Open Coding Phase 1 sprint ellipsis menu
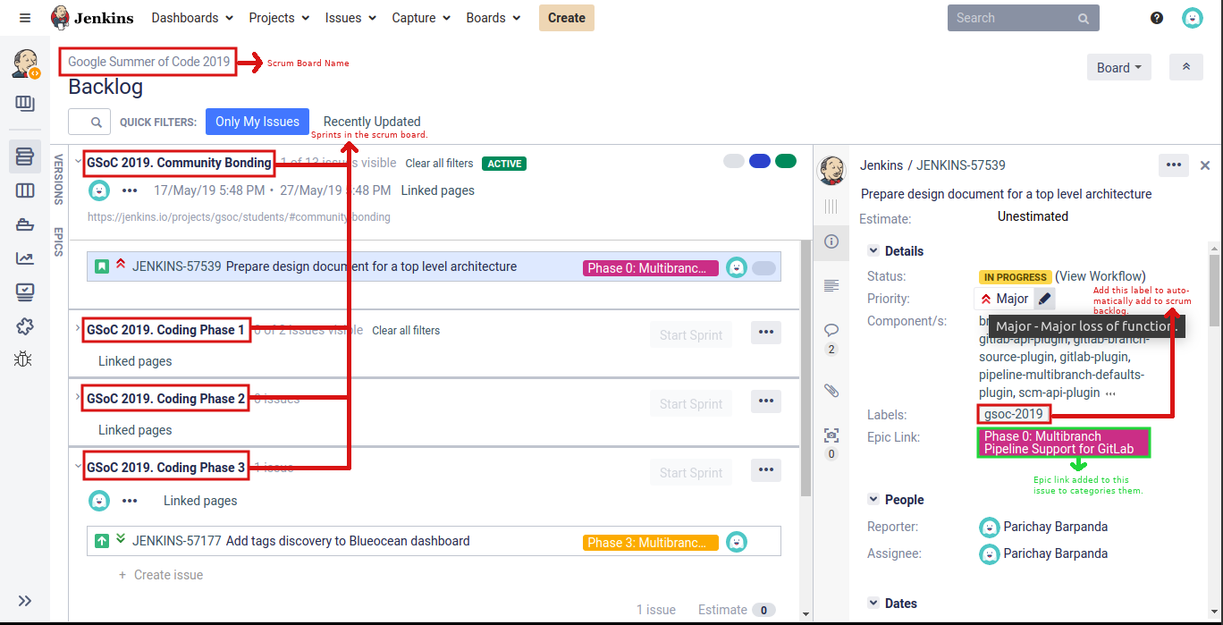The width and height of the screenshot is (1223, 625). pos(765,332)
